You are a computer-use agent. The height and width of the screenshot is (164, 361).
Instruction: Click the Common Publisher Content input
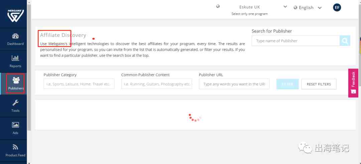pos(156,84)
